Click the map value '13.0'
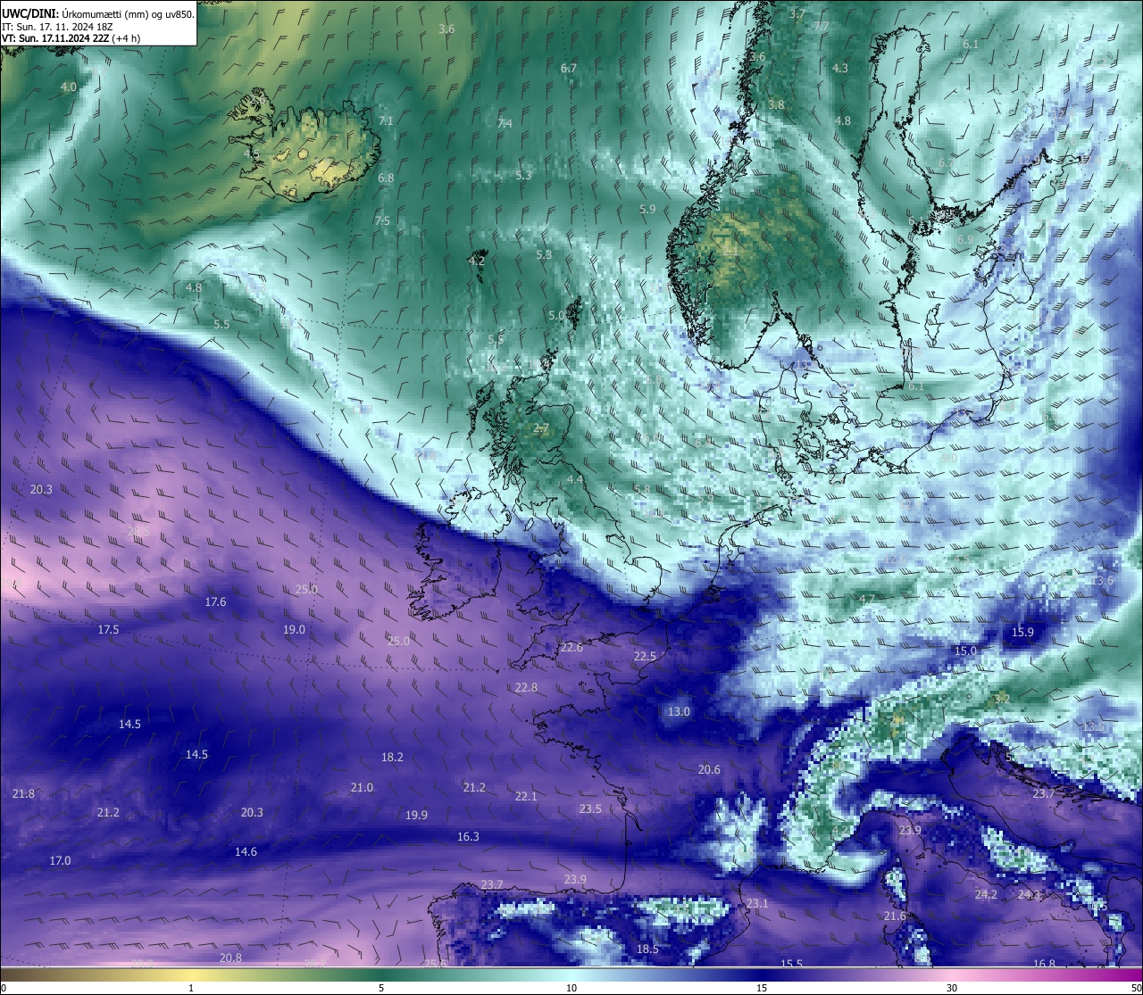The height and width of the screenshot is (995, 1143). tap(679, 711)
